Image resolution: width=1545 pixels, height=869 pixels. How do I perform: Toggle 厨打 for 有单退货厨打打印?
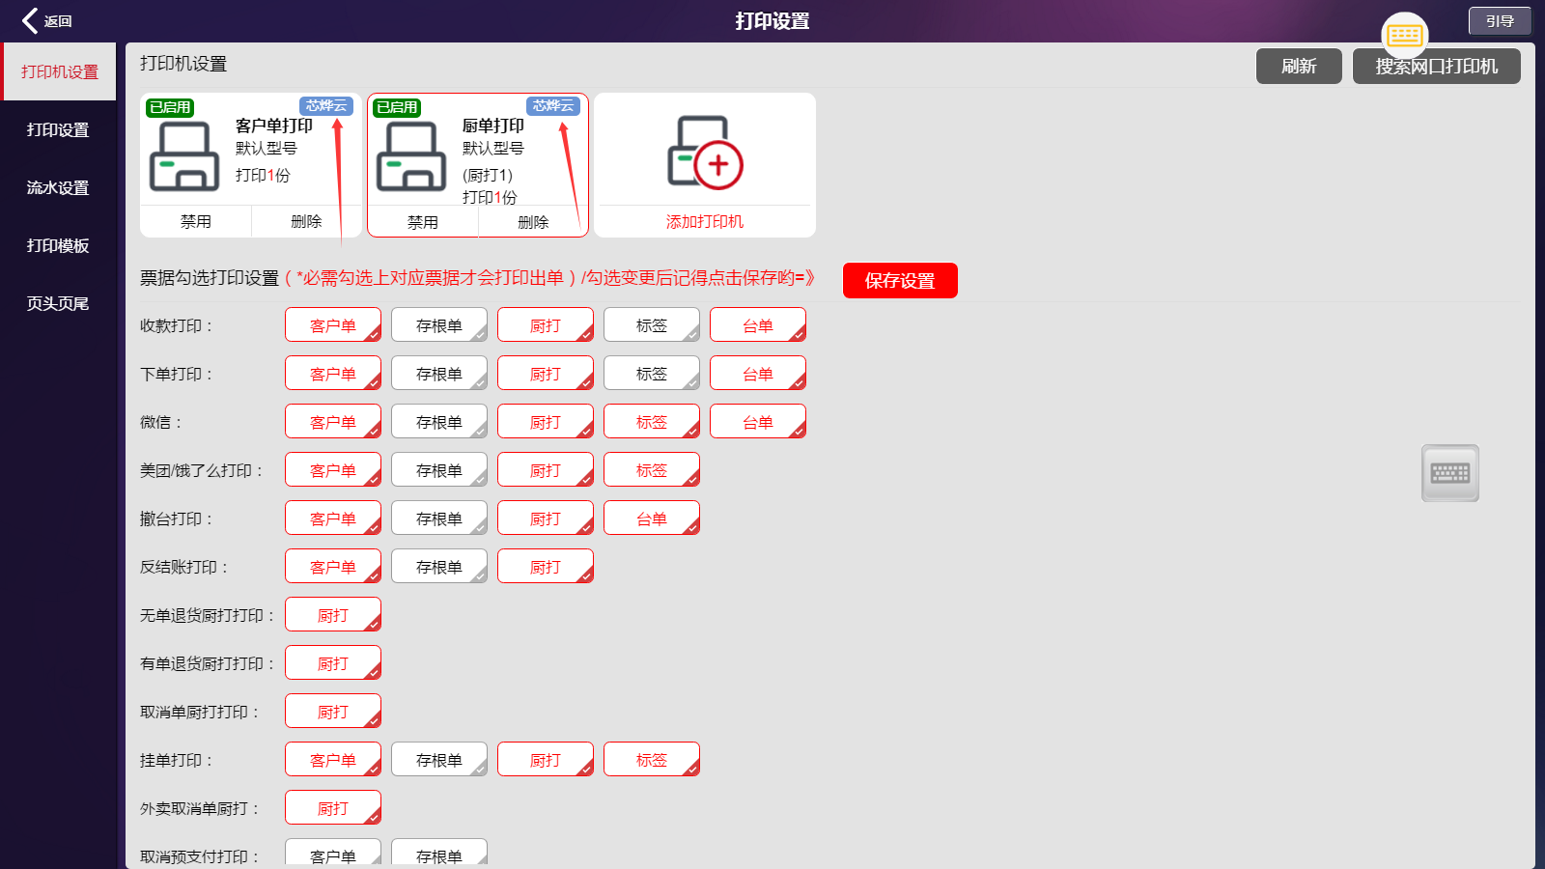[x=333, y=662]
